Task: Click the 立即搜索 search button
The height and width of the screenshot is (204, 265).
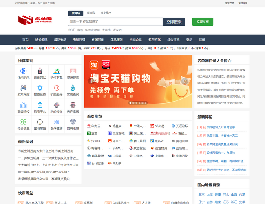Action: 174,22
